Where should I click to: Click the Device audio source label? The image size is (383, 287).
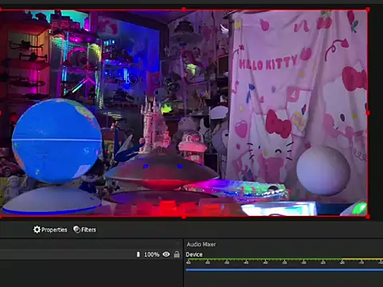pos(194,254)
